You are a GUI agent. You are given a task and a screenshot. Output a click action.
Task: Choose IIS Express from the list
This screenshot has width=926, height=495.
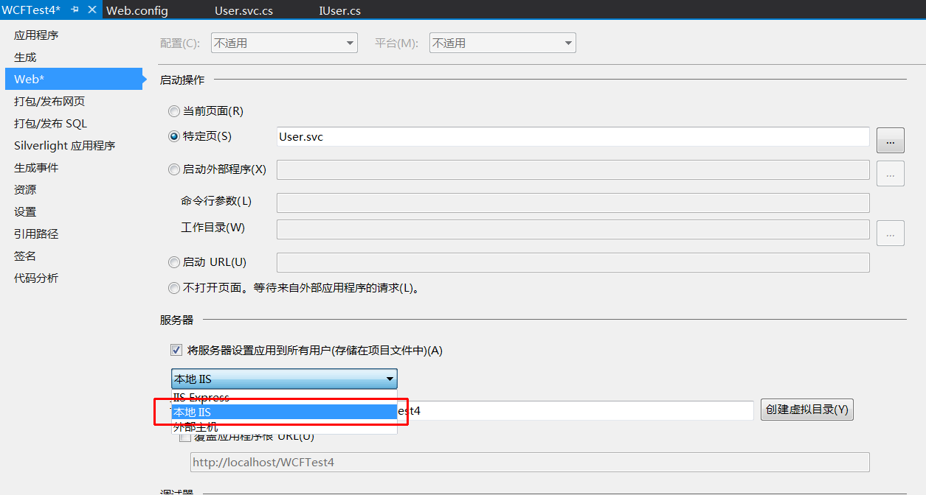[201, 397]
